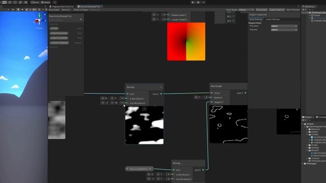
Task: Click the red-orange polar coordinates preview thumbnail
Action: point(186,42)
